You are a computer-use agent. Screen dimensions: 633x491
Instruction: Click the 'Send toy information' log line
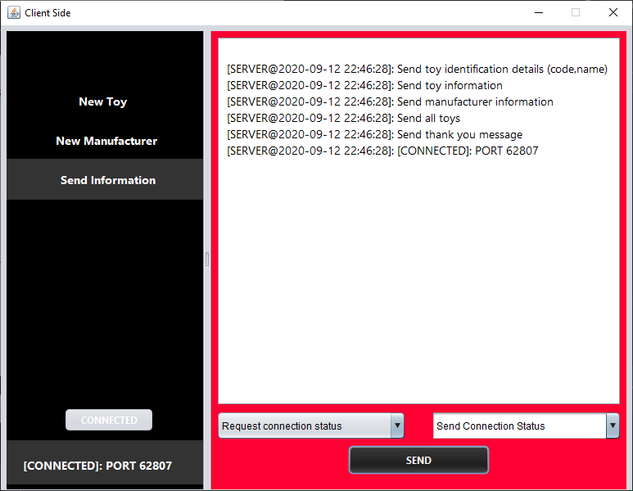tap(364, 86)
